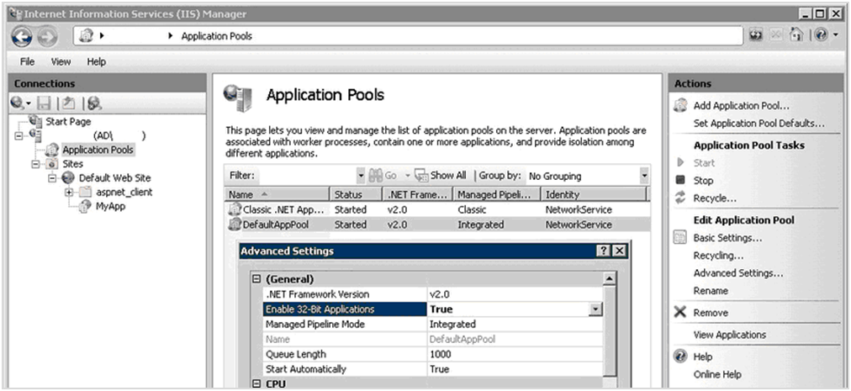851x391 pixels.
Task: Click the Recycle arrows icon
Action: [680, 198]
